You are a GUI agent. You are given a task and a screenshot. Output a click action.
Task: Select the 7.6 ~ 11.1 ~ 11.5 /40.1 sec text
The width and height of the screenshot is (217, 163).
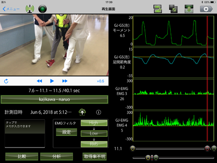54,91
